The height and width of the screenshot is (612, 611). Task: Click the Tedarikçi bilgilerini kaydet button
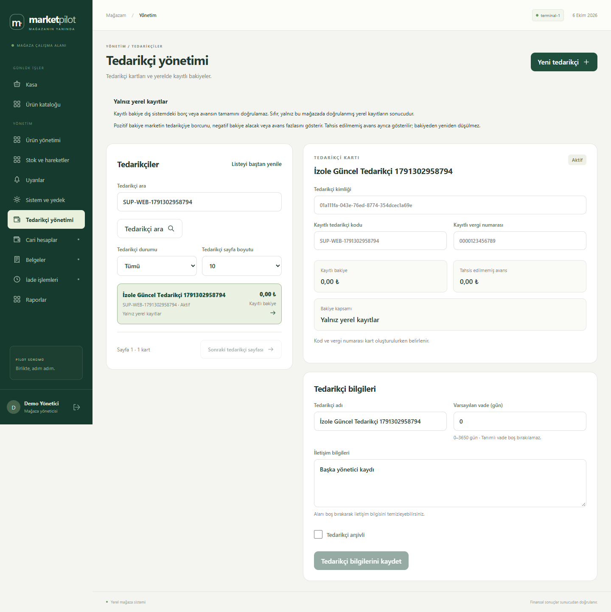(x=361, y=561)
